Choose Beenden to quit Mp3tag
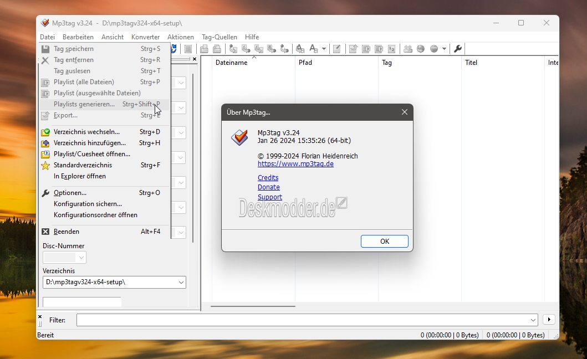 [x=104, y=232]
